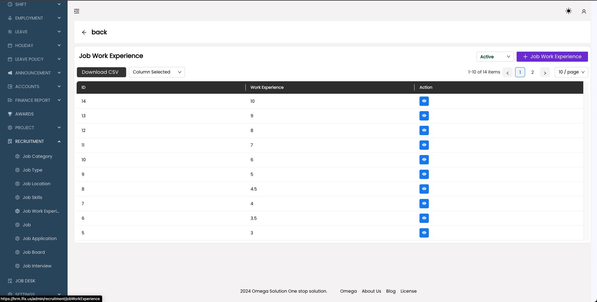This screenshot has width=597, height=302.
Task: Add a new Job Work Experience
Action: [x=552, y=57]
